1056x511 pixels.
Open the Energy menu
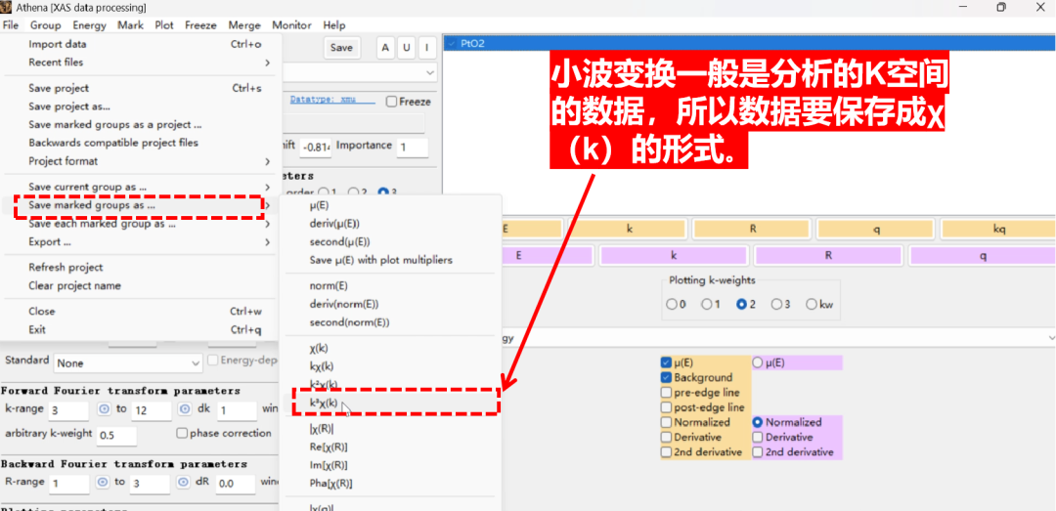coord(90,25)
